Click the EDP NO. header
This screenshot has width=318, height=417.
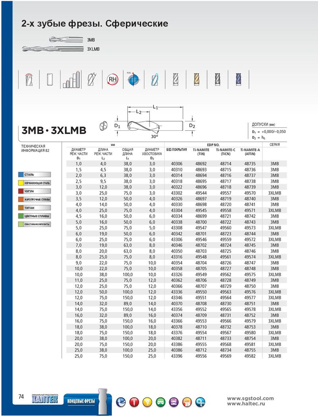[x=213, y=145]
